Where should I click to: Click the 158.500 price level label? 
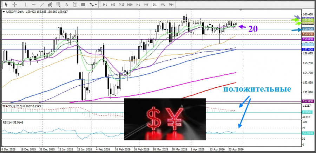tap(308, 34)
